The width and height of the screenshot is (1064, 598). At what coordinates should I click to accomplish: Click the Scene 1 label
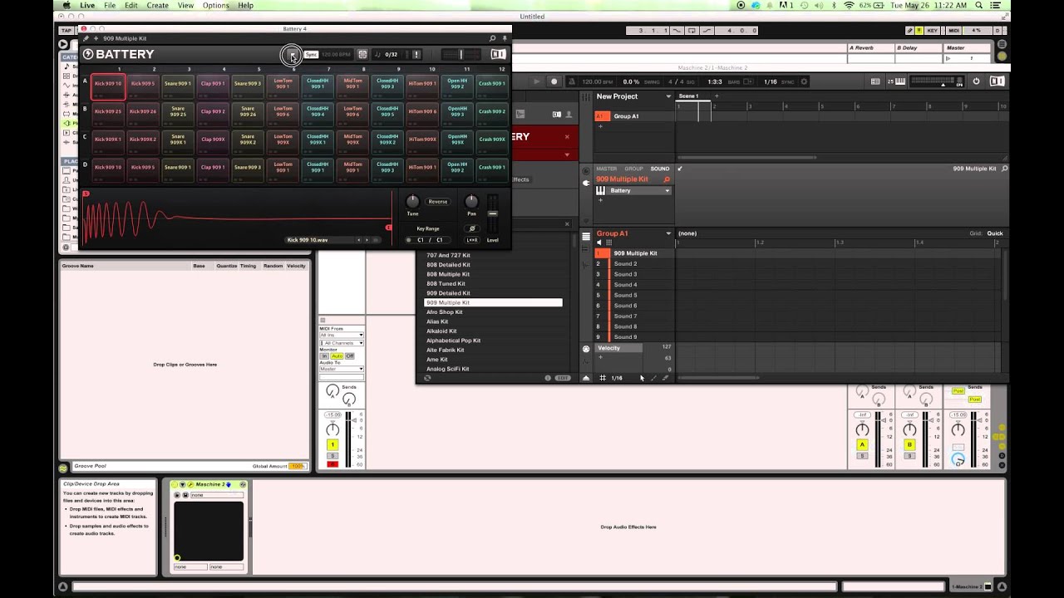[689, 96]
